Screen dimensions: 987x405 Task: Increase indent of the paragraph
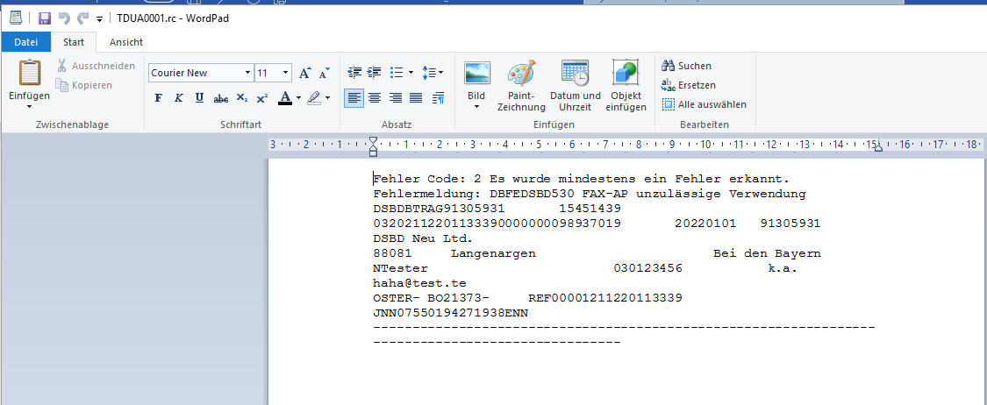pos(375,73)
